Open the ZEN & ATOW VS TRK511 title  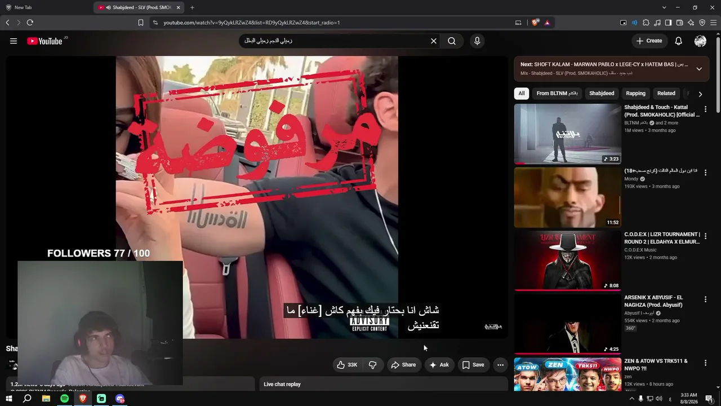[x=656, y=365]
